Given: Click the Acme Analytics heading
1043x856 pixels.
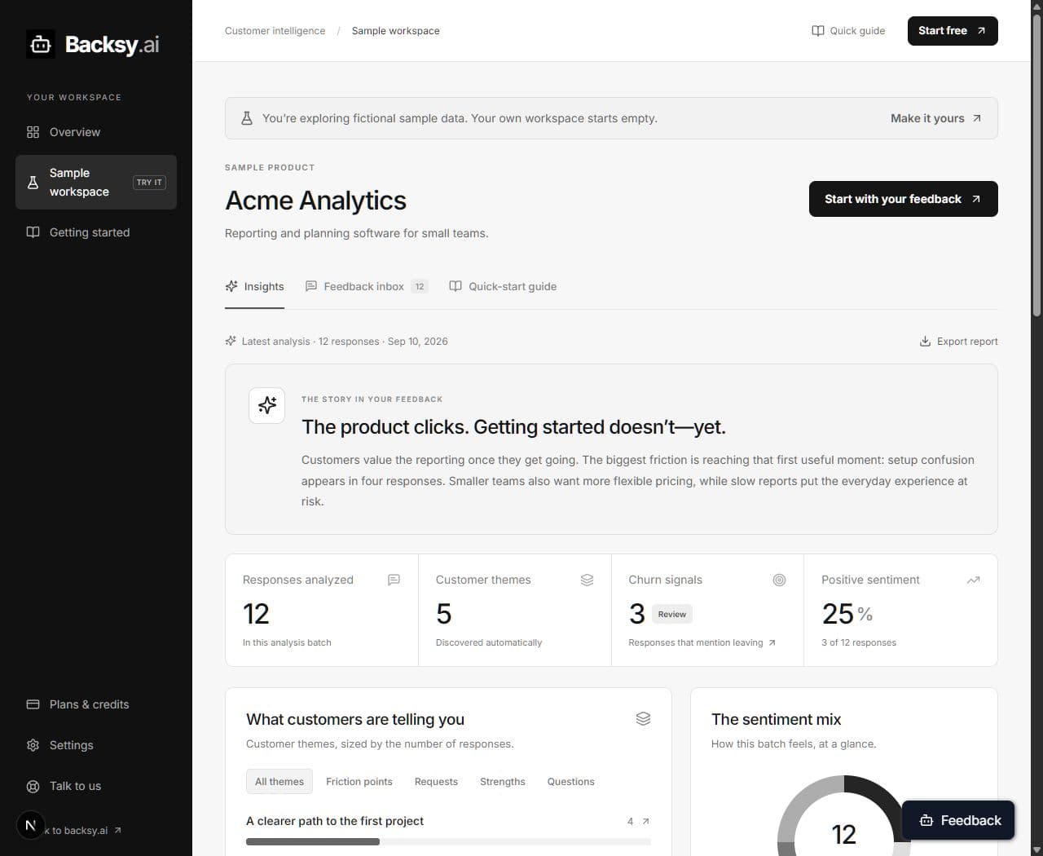Looking at the screenshot, I should [315, 201].
